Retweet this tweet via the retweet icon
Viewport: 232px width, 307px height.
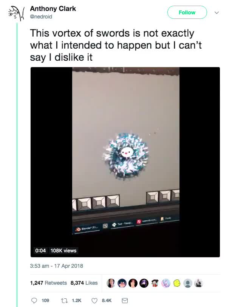point(63,301)
